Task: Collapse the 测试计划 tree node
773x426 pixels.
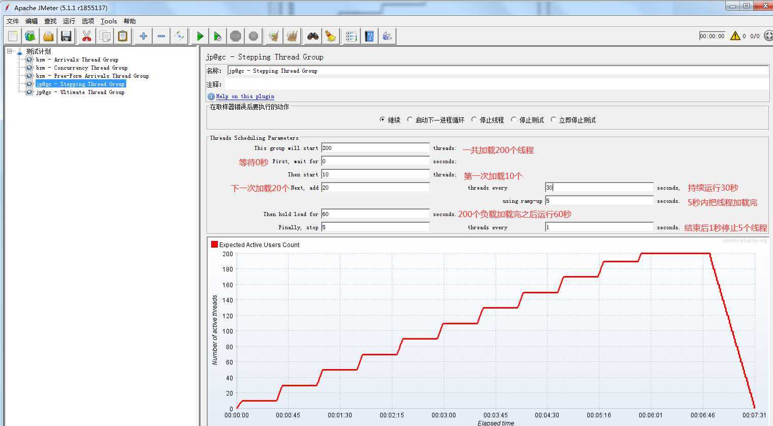Action: pos(9,51)
